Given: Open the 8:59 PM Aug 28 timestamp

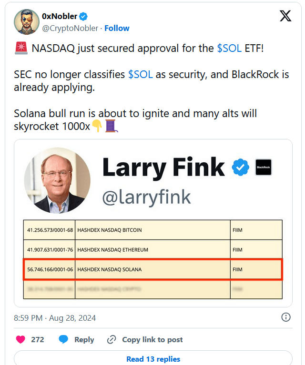Looking at the screenshot, I should tap(55, 317).
